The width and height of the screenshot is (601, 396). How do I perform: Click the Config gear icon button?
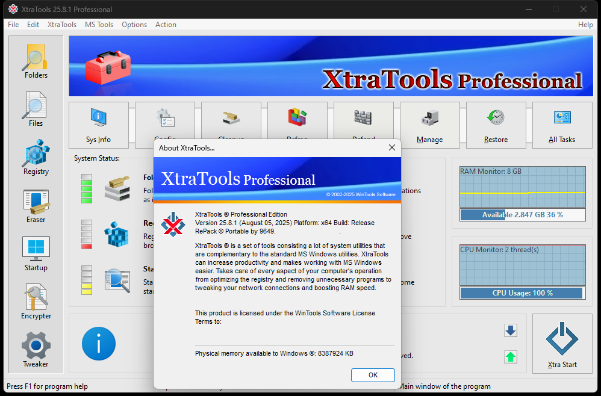coord(165,117)
